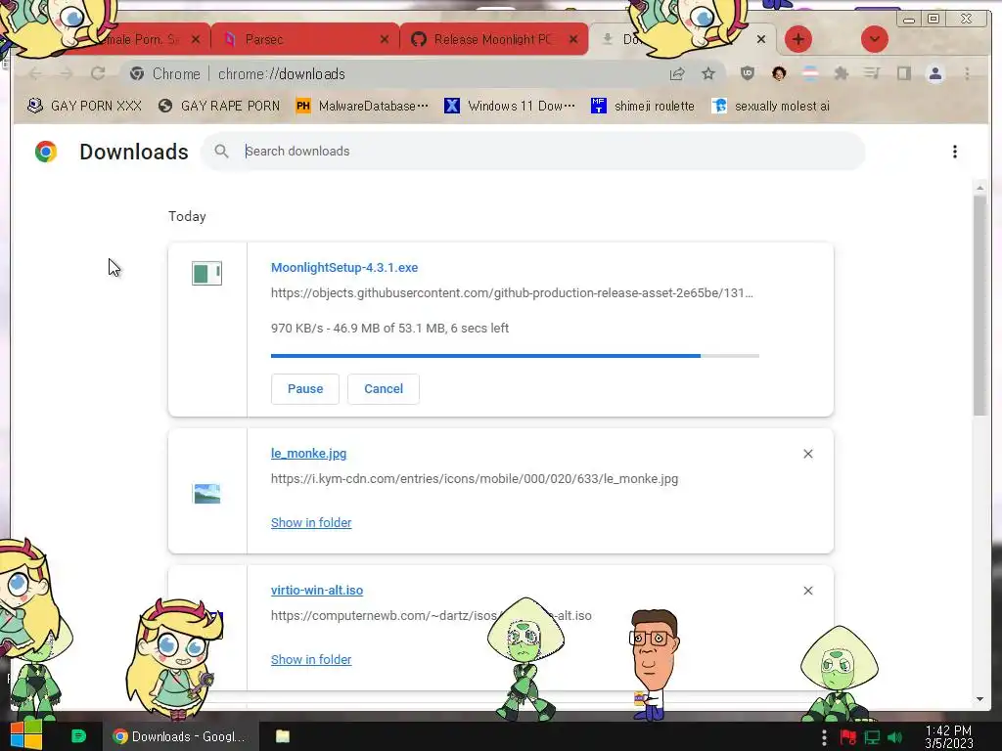
Task: Open the media controls toolbar icon
Action: 872,73
